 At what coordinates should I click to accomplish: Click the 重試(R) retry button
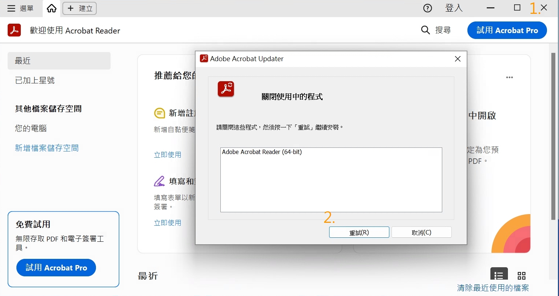[x=359, y=232]
